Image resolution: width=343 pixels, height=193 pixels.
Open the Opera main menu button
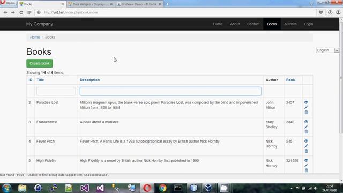pyautogui.click(x=8, y=3)
